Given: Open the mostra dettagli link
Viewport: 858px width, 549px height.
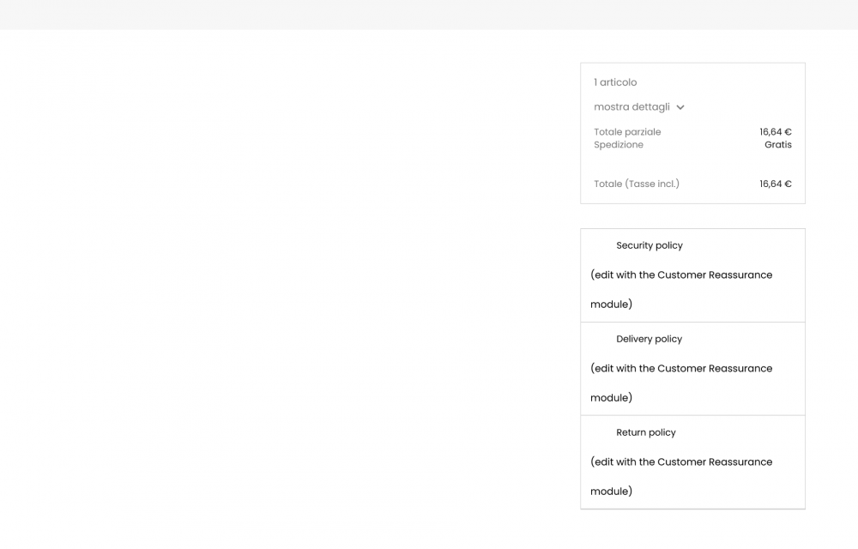Looking at the screenshot, I should tap(631, 107).
